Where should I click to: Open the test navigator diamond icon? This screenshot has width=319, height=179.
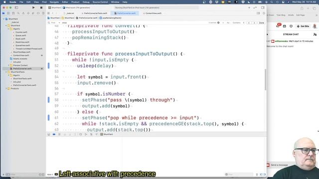point(28,13)
